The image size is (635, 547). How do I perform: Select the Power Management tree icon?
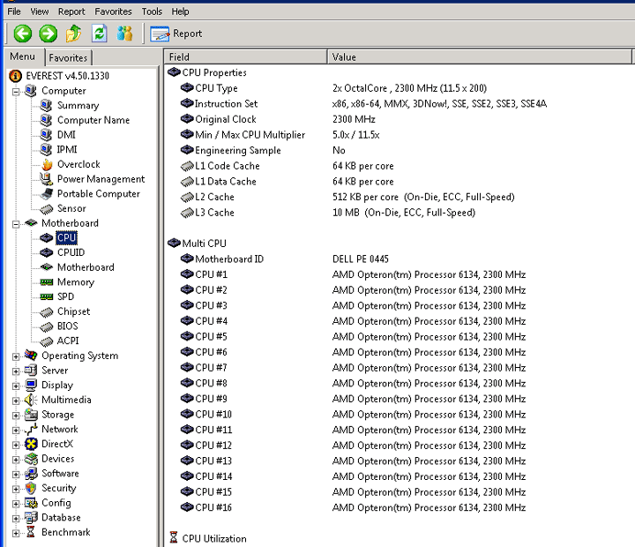tap(46, 179)
